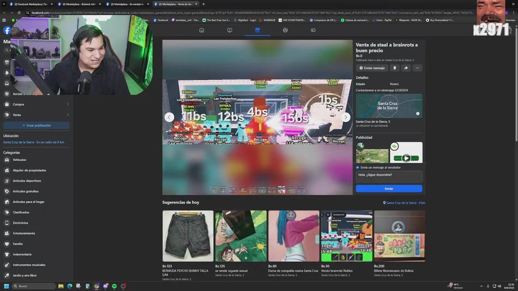Open the Windows Start button
The height and width of the screenshot is (291, 518).
6,286
